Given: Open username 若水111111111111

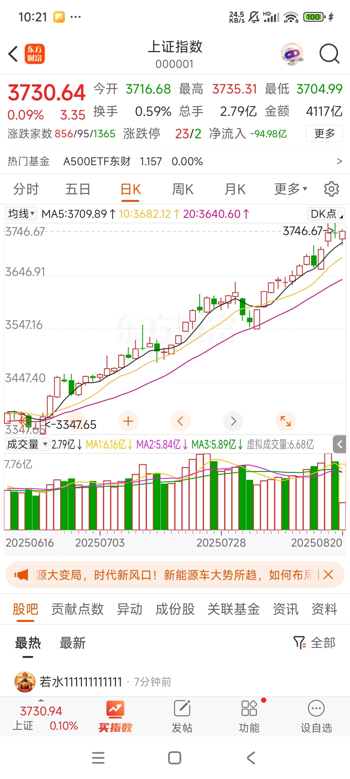Looking at the screenshot, I should pyautogui.click(x=81, y=682).
